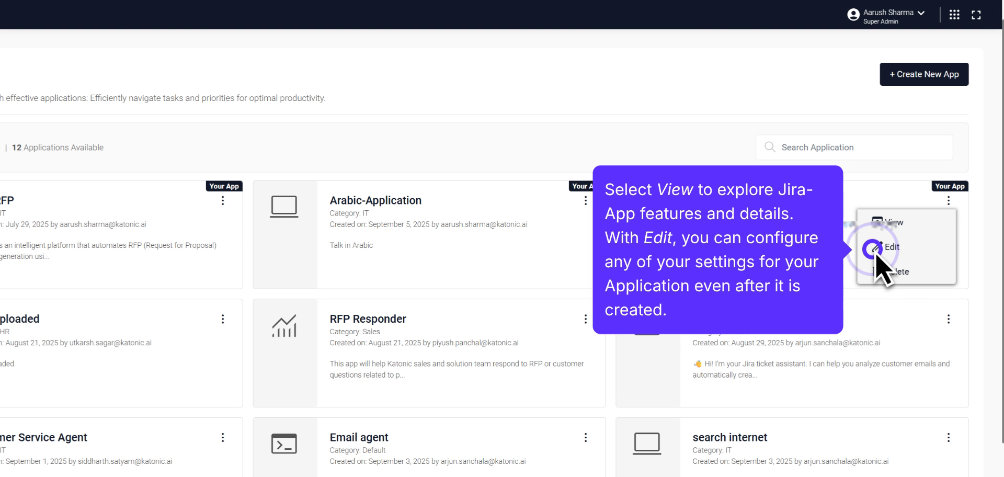Open the apps grid icon in the top bar
This screenshot has height=477, width=1004.
coord(954,15)
